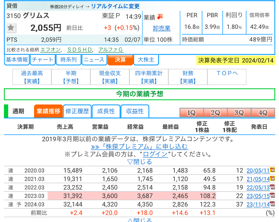Click the stock price 2,055円

pos(46,28)
